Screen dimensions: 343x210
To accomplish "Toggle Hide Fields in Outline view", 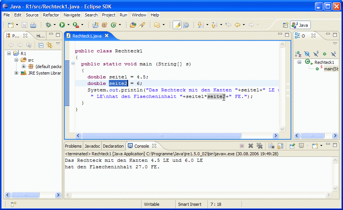I will [307, 54].
